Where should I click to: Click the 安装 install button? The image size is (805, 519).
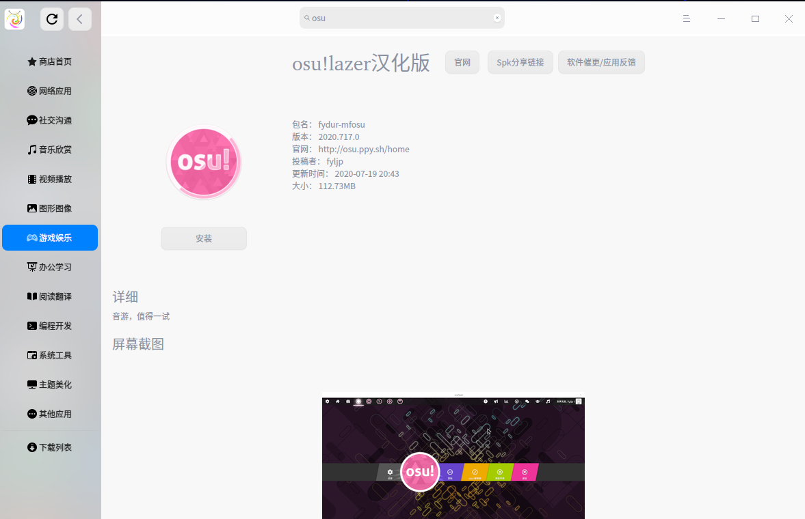click(203, 238)
